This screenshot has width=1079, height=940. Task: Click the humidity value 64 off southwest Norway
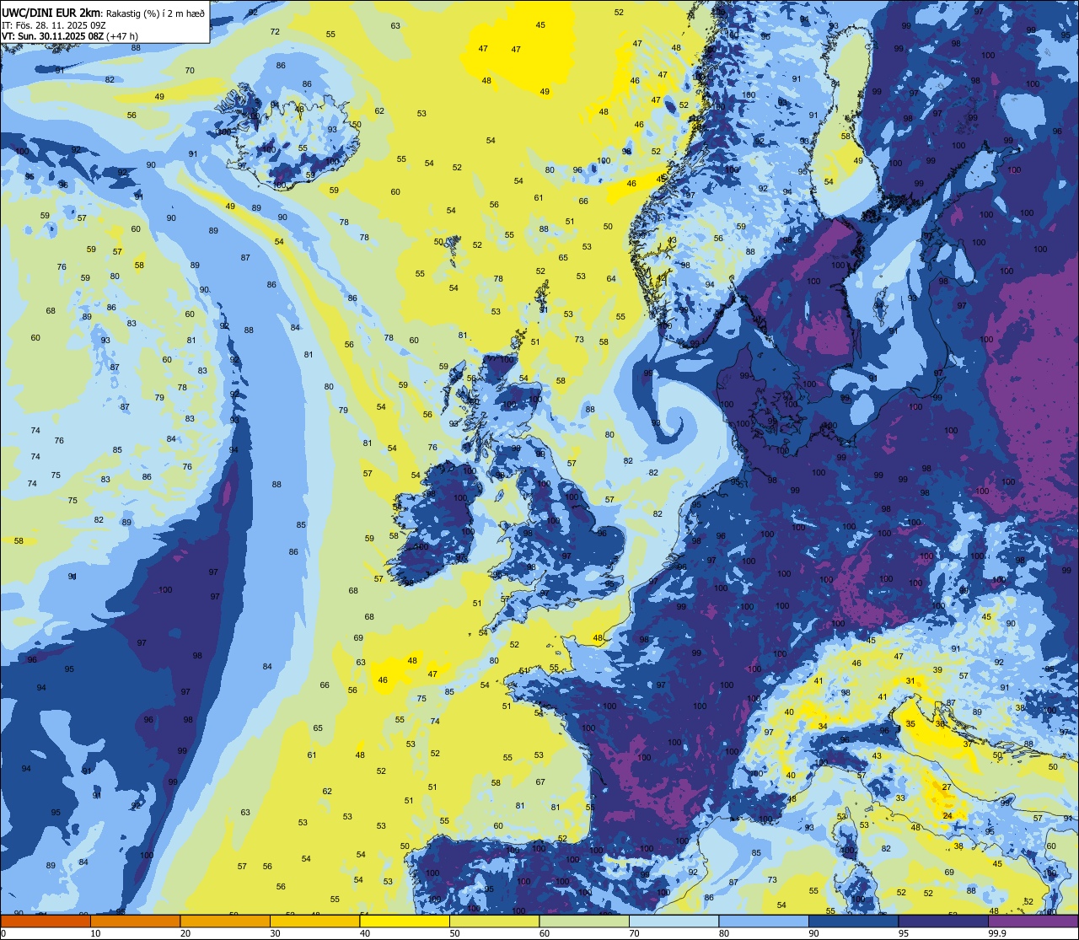tap(611, 278)
